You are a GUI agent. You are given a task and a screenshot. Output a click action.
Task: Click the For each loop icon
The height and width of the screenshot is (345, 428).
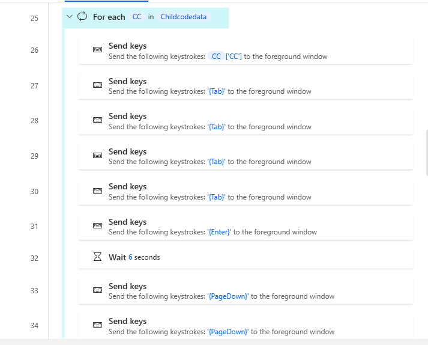click(x=82, y=17)
